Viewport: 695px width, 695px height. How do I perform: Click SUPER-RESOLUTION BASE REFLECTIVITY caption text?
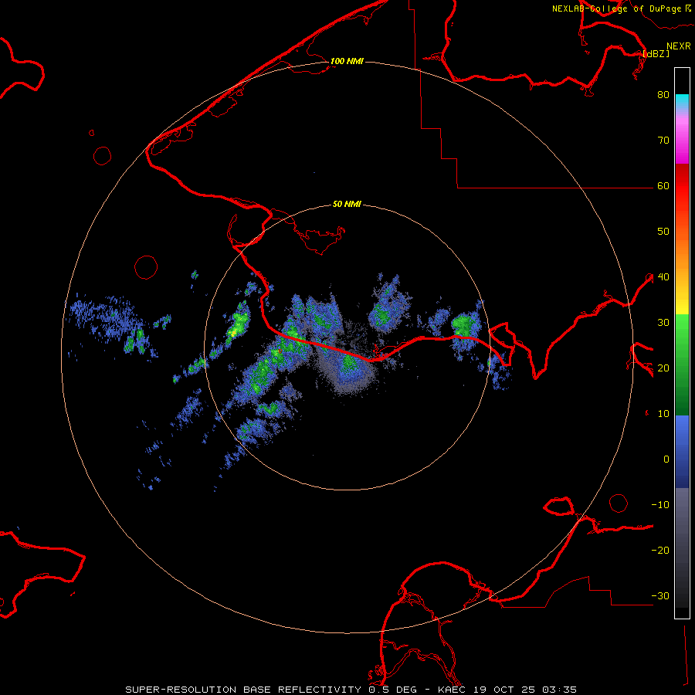point(243,690)
